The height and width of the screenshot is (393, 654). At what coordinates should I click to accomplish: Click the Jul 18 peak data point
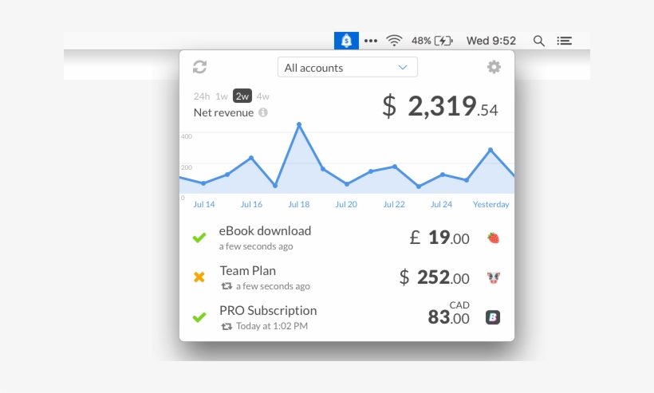[299, 124]
